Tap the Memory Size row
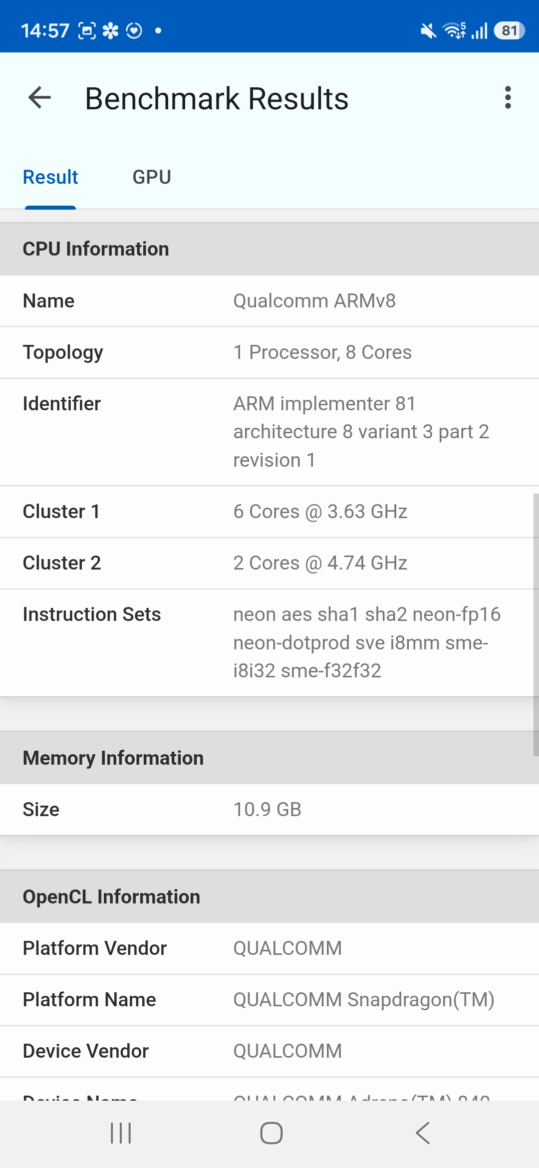539x1168 pixels. click(x=269, y=810)
